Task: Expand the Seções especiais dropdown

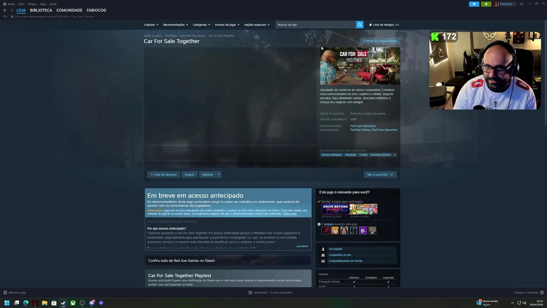Action: (x=257, y=25)
